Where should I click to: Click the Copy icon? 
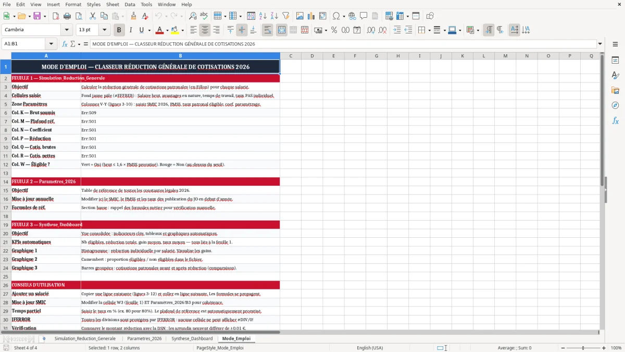(x=104, y=16)
